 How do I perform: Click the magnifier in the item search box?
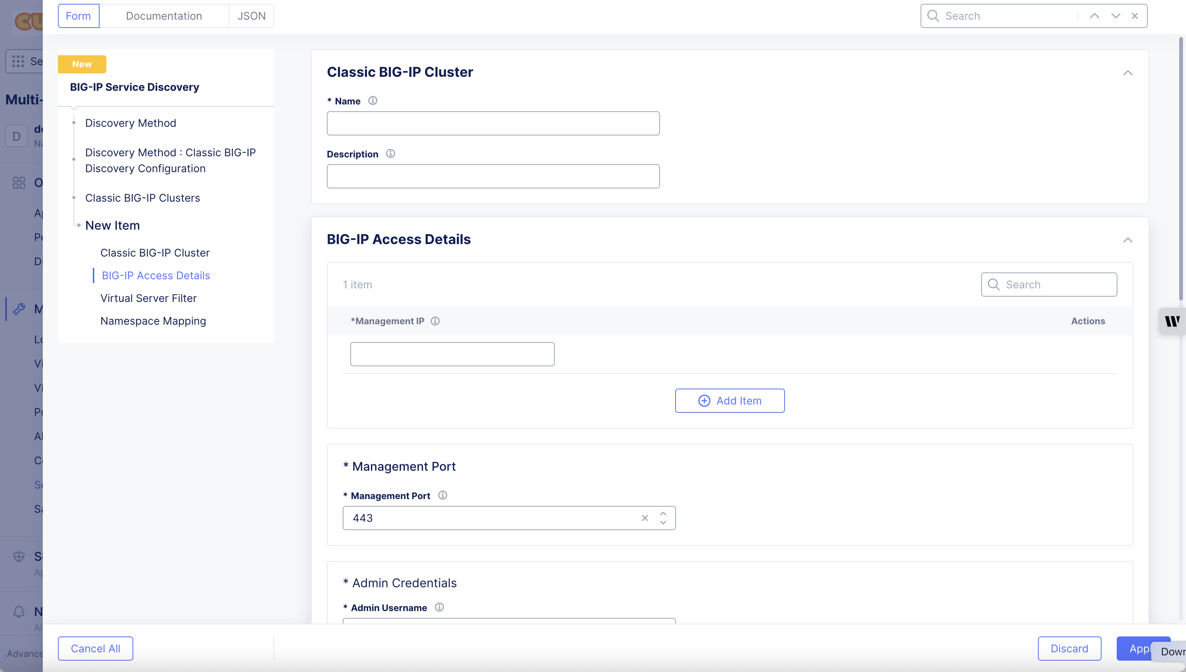point(994,284)
